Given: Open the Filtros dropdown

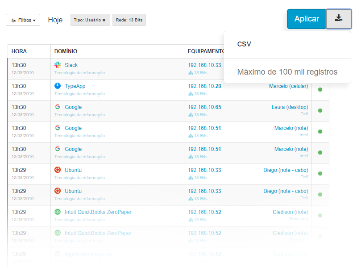Looking at the screenshot, I should click(23, 20).
